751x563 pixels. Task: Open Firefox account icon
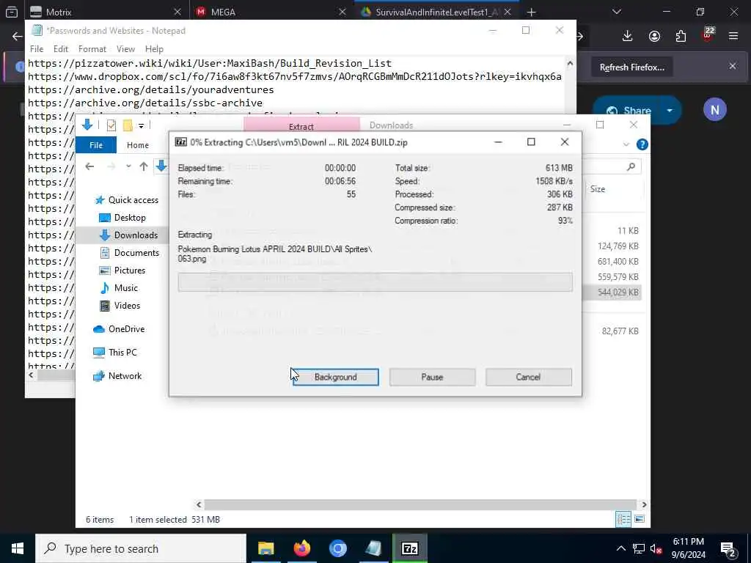pos(654,36)
